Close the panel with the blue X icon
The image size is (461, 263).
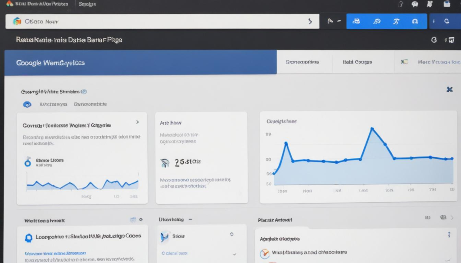(x=450, y=89)
